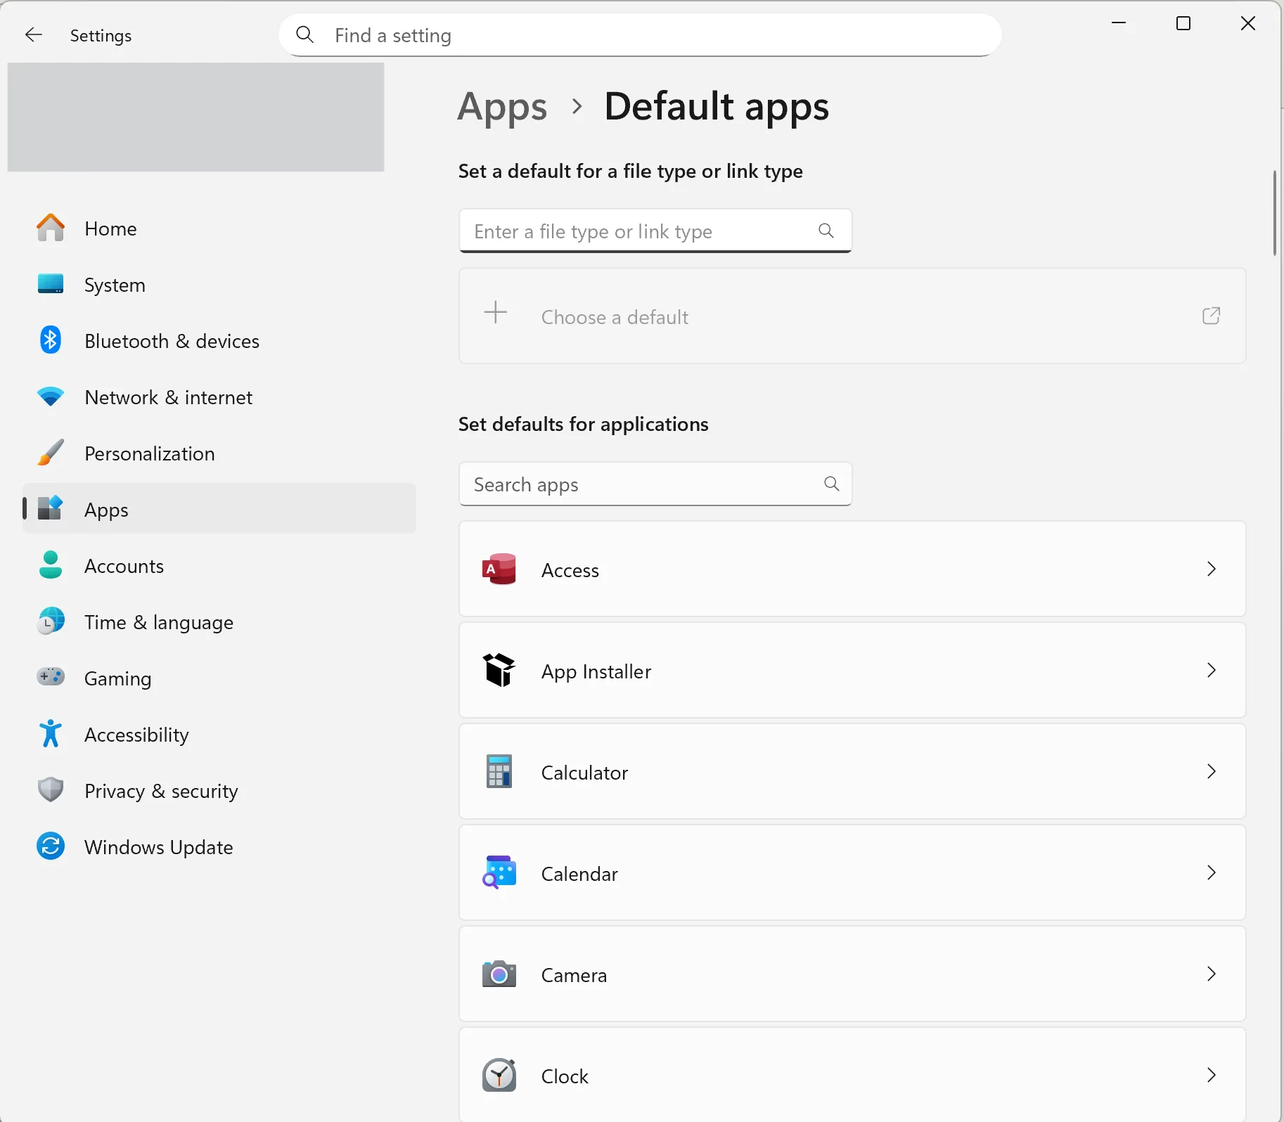Expand the App Installer row chevron

coord(1211,670)
